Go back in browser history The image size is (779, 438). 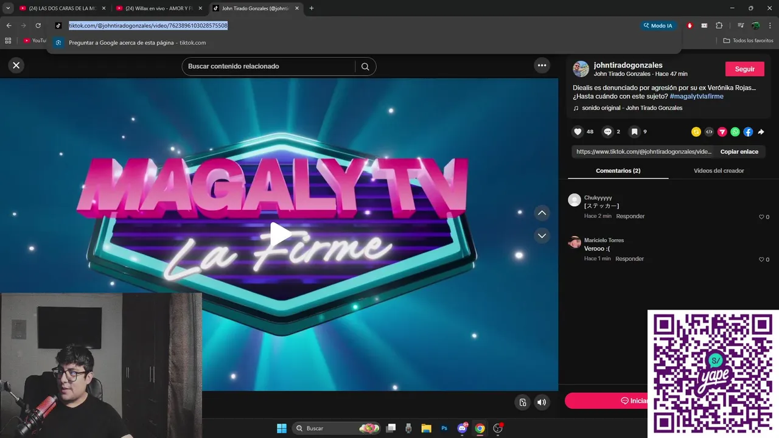tap(9, 26)
